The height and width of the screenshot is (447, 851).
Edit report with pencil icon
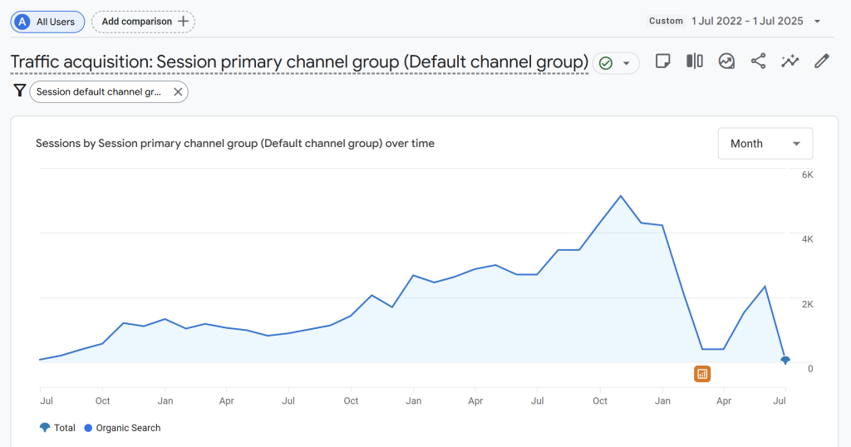point(821,61)
